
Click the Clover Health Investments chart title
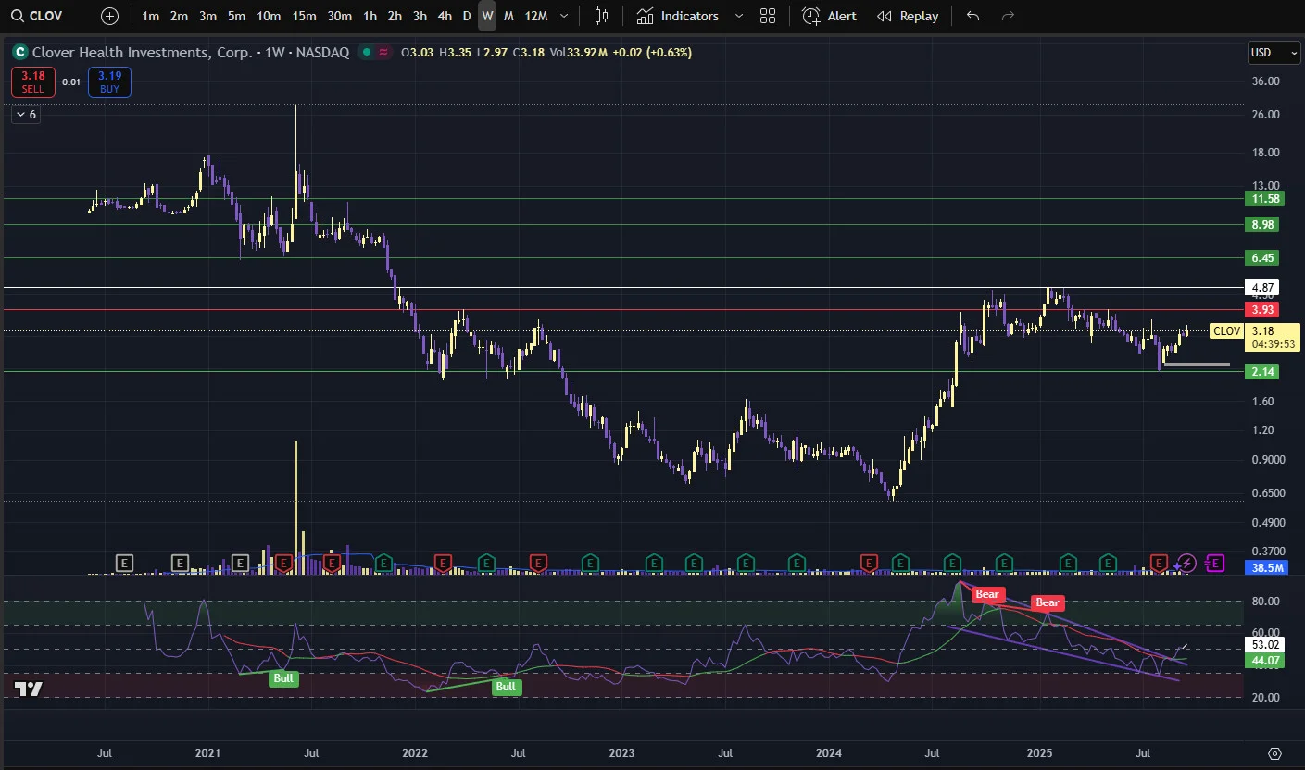tap(191, 53)
